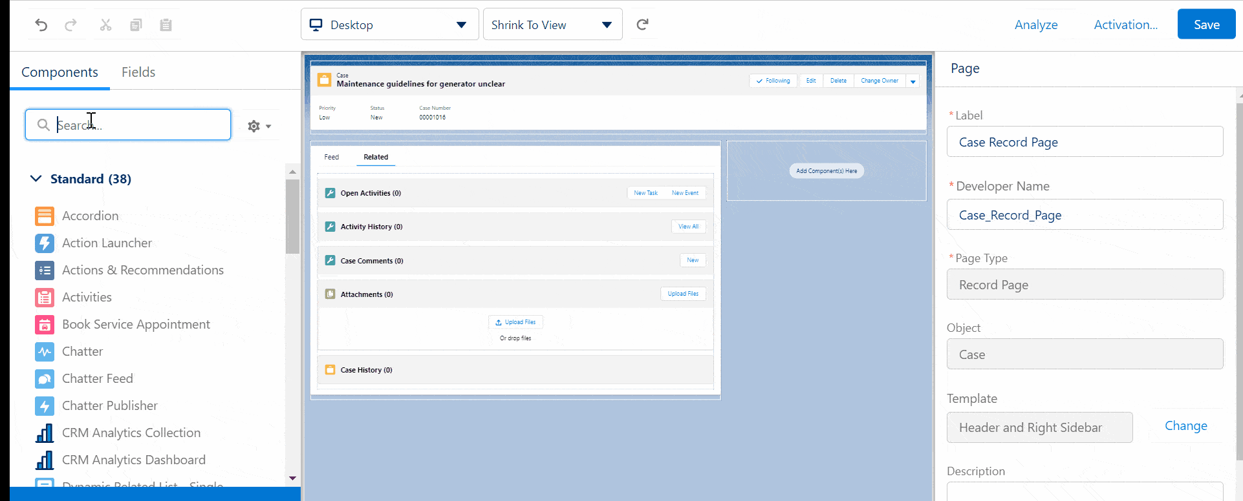The height and width of the screenshot is (501, 1243).
Task: Click Upload Files in Attachments header
Action: click(x=683, y=294)
